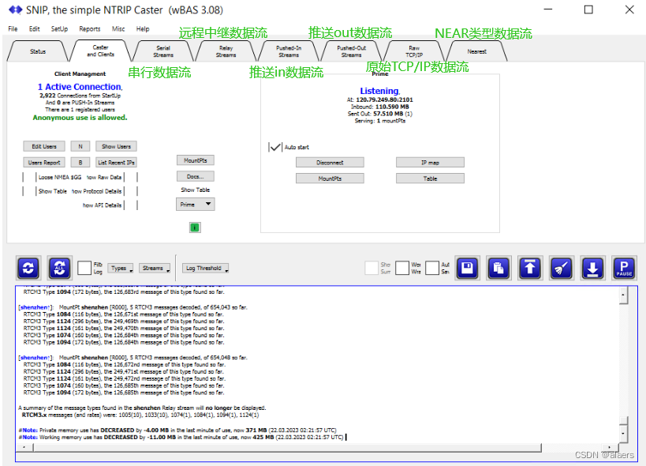Switch to the Status tab

tap(38, 51)
